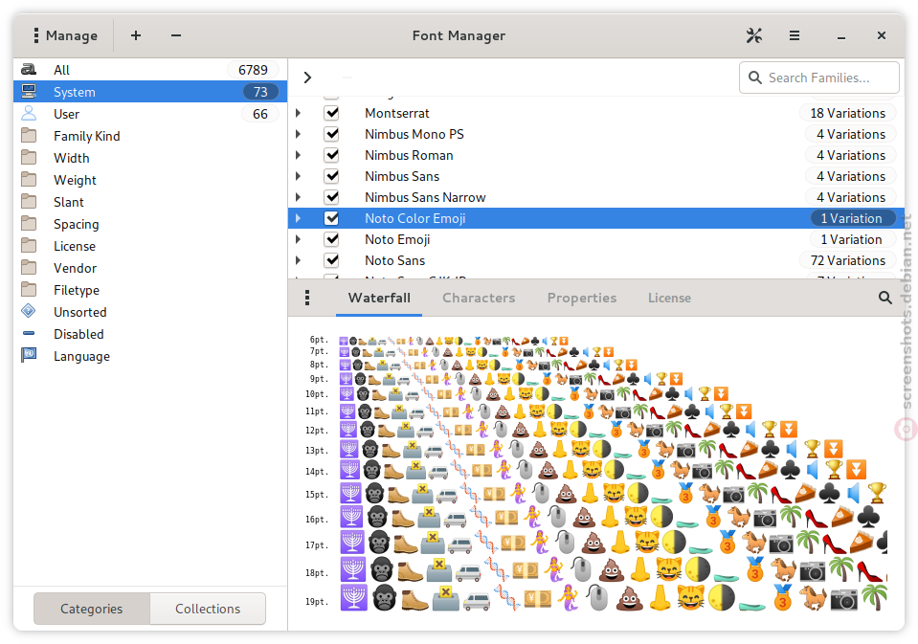The image size is (918, 644).
Task: Open the Width folder icon
Action: click(29, 158)
